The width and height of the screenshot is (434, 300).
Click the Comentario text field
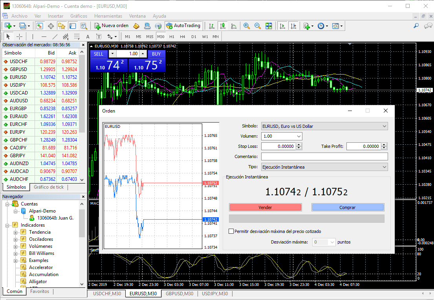point(324,157)
